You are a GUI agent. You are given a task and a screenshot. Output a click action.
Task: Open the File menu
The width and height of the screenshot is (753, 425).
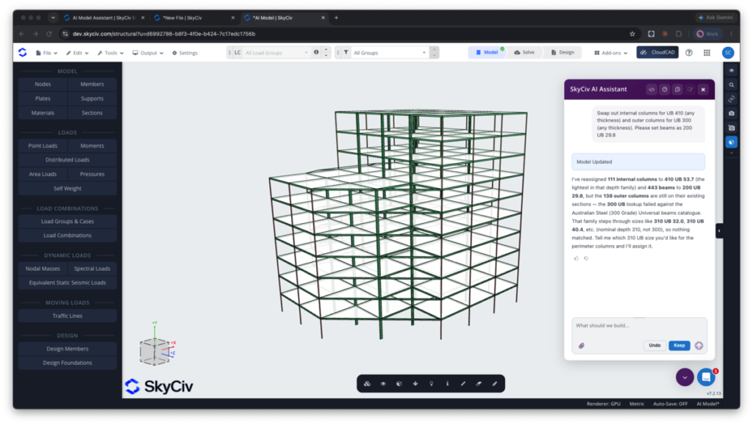pos(46,53)
